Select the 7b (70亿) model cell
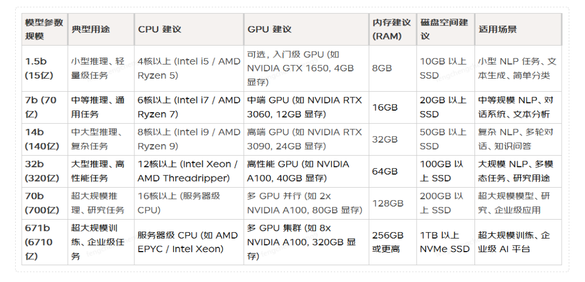The image size is (585, 282). 40,107
